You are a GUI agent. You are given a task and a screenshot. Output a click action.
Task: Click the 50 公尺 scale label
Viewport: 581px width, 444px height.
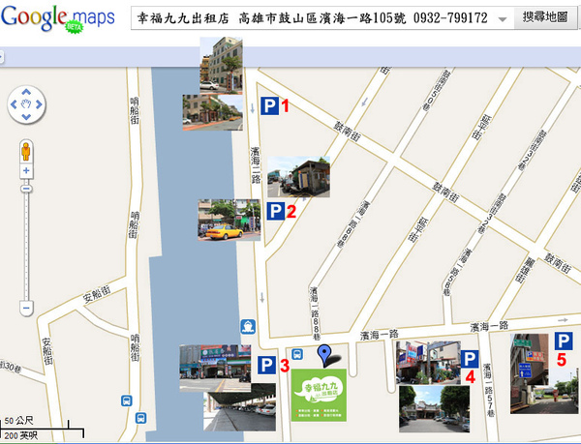tap(18, 421)
